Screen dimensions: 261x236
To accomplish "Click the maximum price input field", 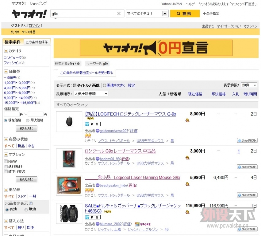I will [x=36, y=114].
